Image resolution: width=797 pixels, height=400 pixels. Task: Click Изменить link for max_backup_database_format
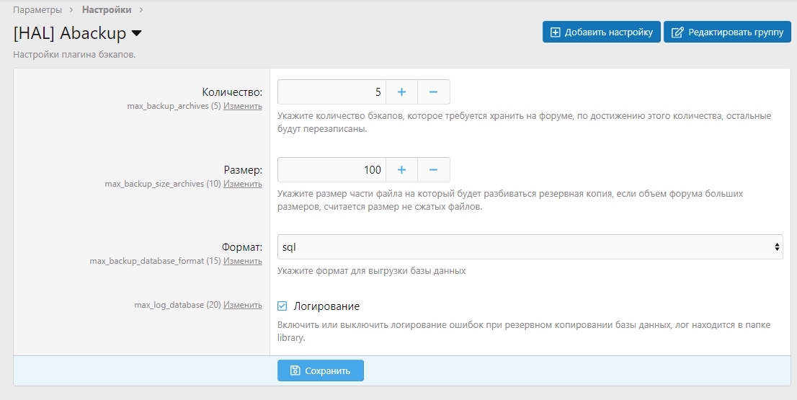[243, 261]
